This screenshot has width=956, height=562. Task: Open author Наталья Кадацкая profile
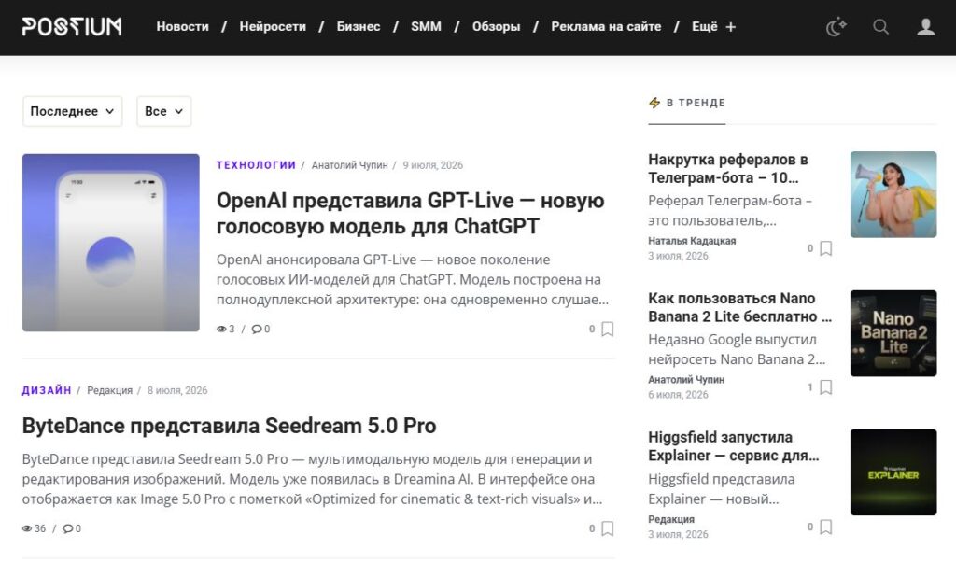click(x=692, y=241)
